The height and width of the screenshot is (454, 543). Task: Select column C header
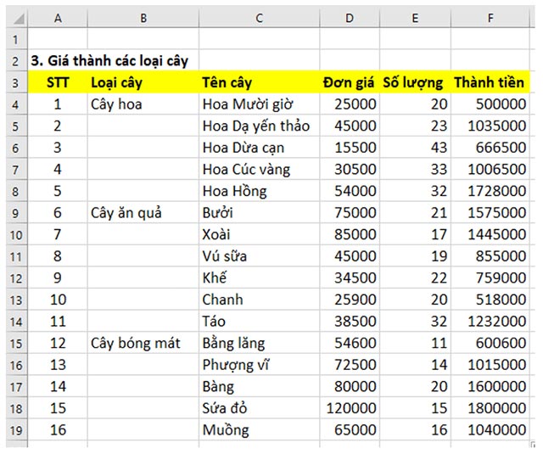coord(259,17)
